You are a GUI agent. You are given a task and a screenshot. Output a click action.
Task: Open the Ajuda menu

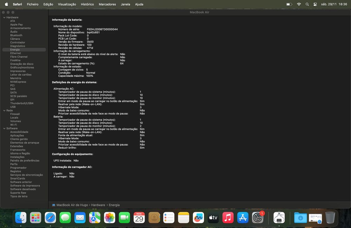click(x=139, y=4)
